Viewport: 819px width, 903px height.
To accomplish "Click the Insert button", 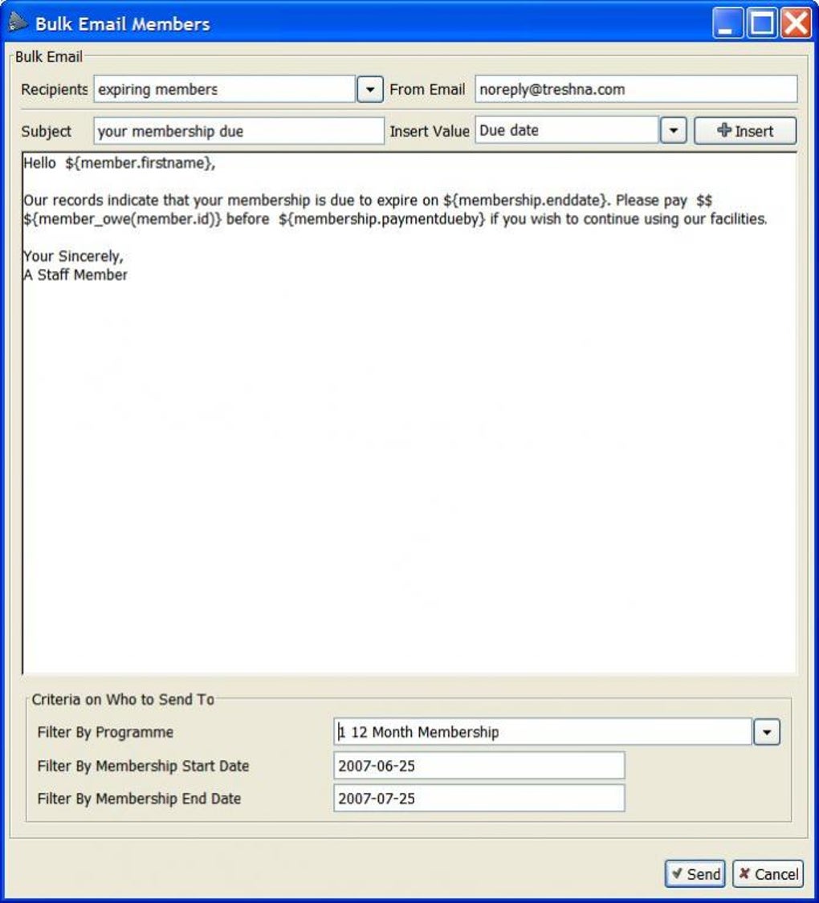I will (x=745, y=131).
